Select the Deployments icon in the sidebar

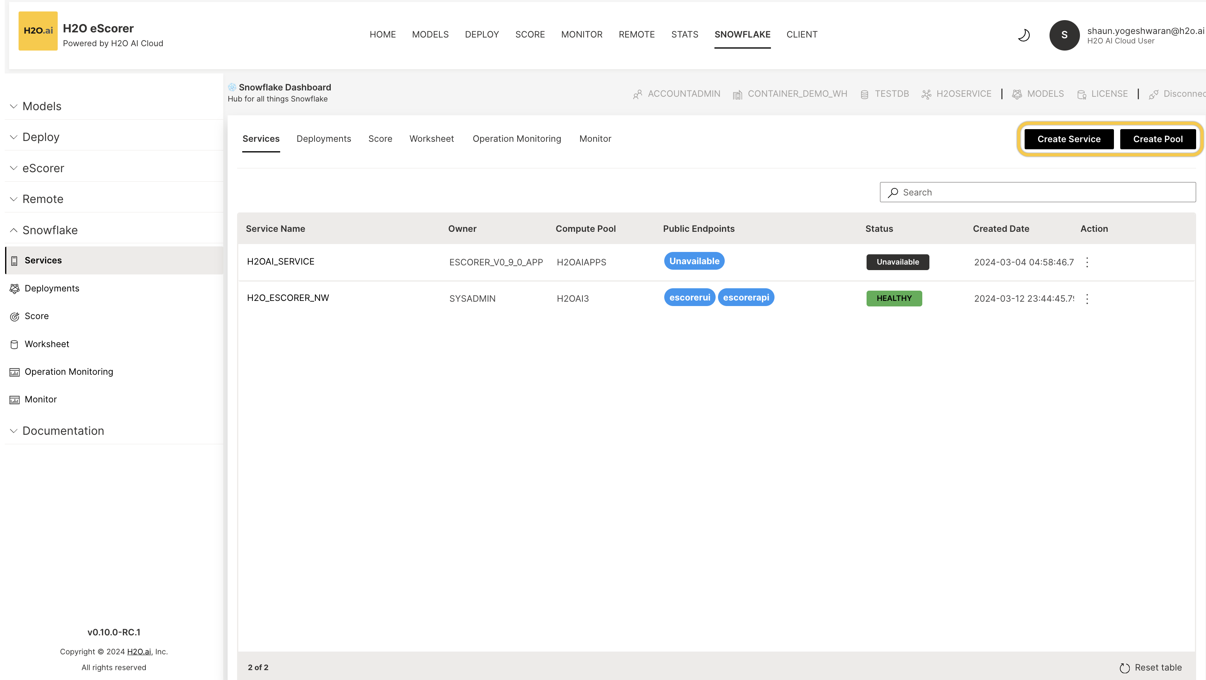[15, 288]
